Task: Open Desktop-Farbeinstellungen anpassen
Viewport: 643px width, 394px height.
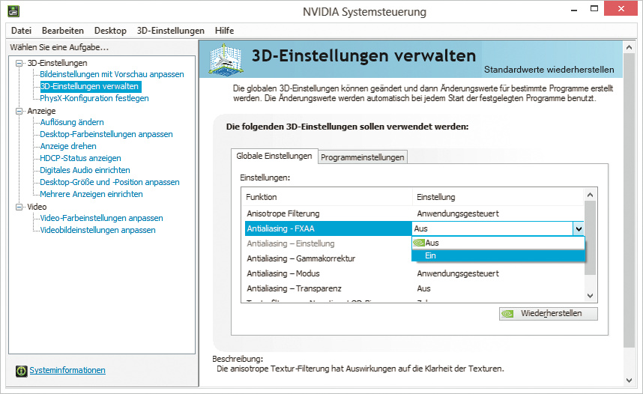Action: coord(106,135)
